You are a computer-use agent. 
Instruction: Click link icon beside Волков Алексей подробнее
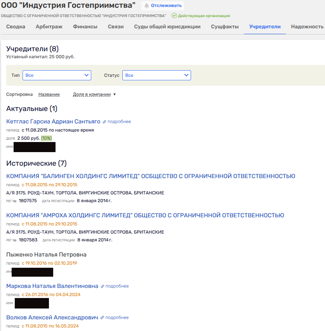click(x=103, y=318)
